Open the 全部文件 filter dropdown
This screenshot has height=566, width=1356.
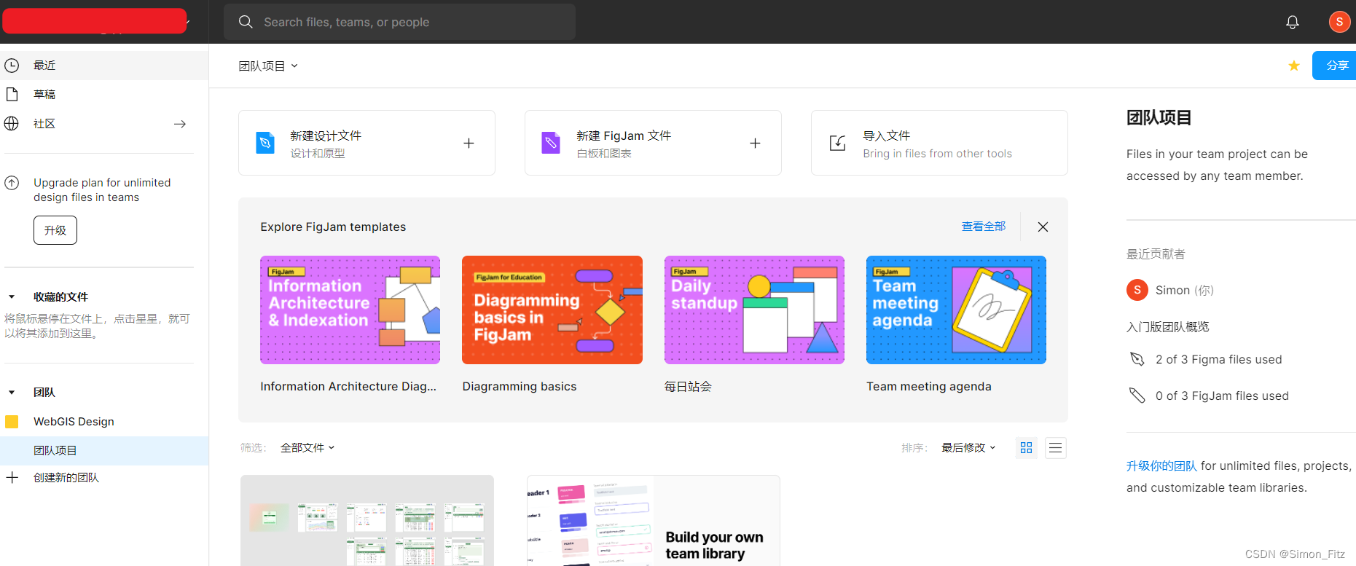pos(307,448)
